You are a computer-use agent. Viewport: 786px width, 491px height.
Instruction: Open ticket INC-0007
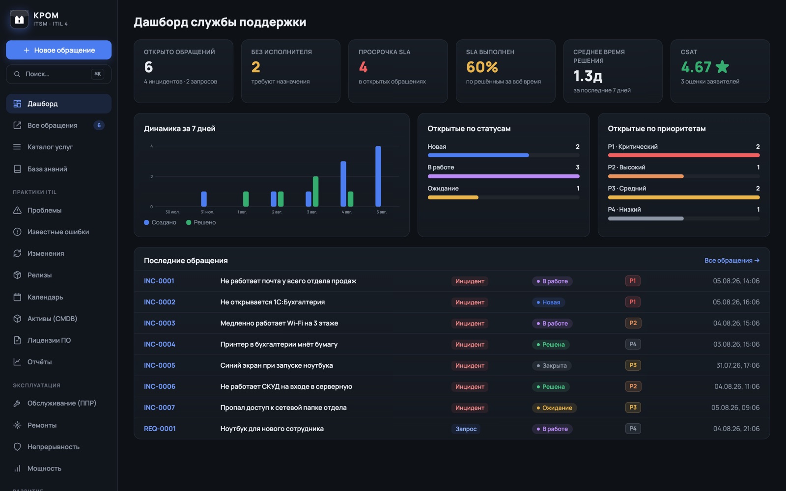click(x=160, y=408)
